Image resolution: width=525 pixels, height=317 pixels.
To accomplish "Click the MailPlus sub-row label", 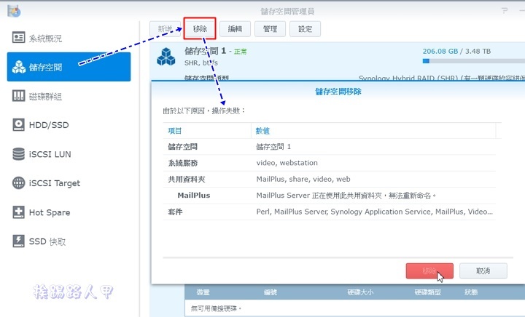I will pos(194,196).
